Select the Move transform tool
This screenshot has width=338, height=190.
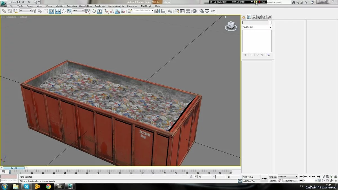click(x=58, y=11)
